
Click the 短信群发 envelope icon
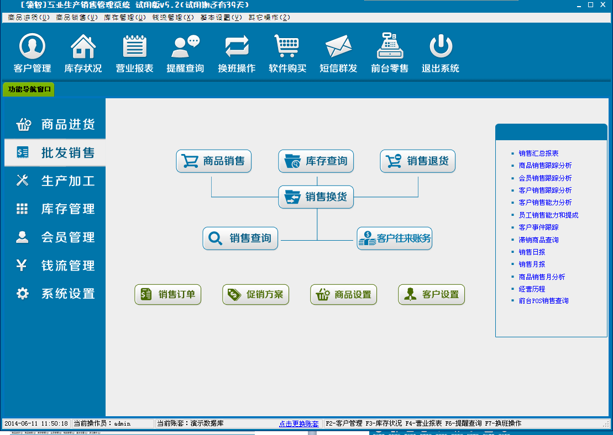[338, 46]
